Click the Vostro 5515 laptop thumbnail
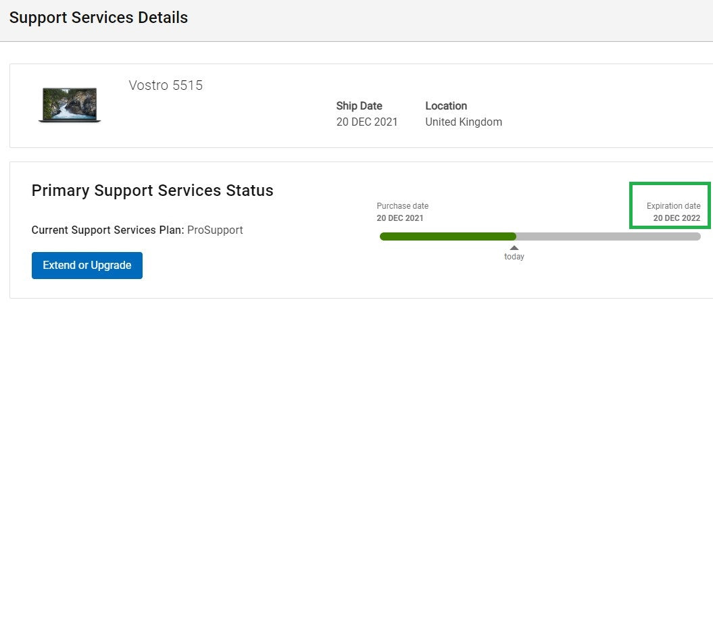This screenshot has height=627, width=713. pyautogui.click(x=70, y=105)
